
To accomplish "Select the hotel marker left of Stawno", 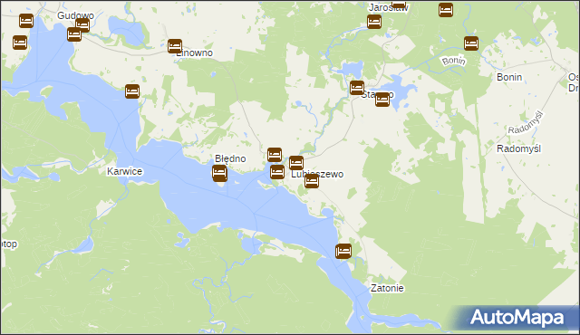I will (357, 88).
